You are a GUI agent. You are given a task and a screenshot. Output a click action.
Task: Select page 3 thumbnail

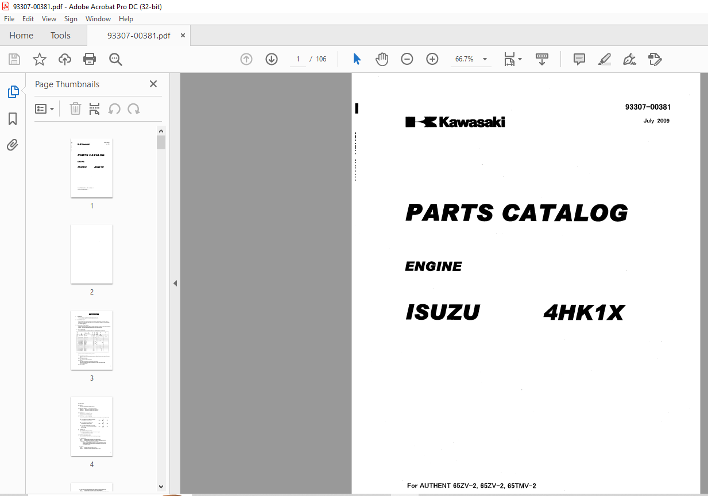[x=92, y=340]
